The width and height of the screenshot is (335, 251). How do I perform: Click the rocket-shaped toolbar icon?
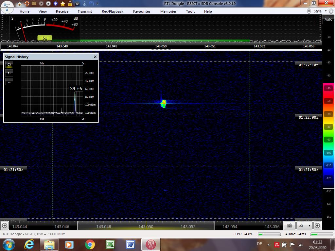click(x=85, y=4)
